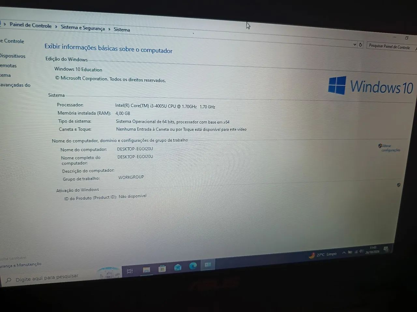
Task: Go to Sistema e Segurança breadcrumb
Action: point(83,28)
